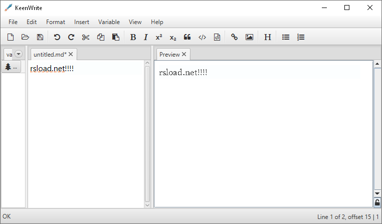Select the Preview tab
The height and width of the screenshot is (224, 382).
coord(169,55)
